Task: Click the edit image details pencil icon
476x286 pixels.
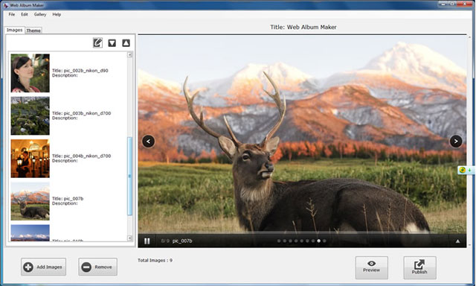Action: coord(97,43)
